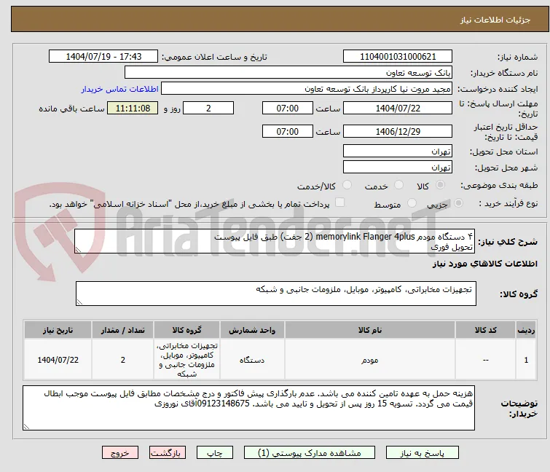
Task: Click the کد کالا column header
Action: point(485,330)
